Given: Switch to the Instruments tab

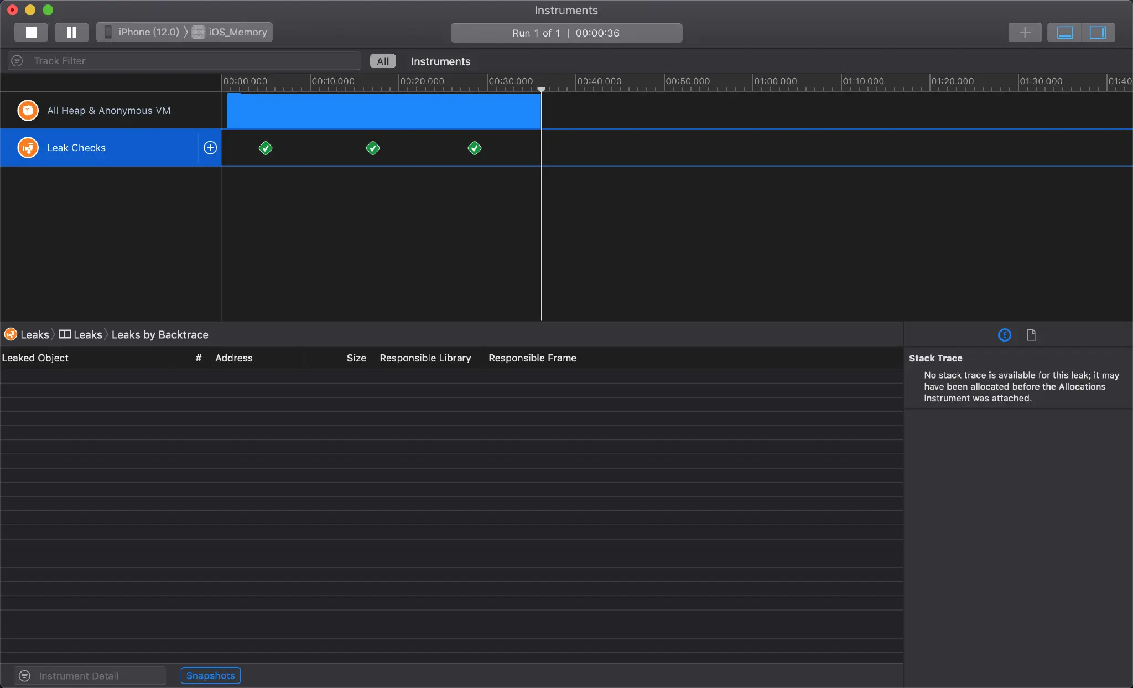Looking at the screenshot, I should (440, 61).
